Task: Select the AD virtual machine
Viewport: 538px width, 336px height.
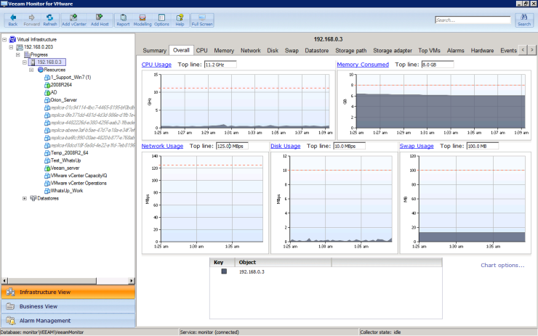Action: 54,92
